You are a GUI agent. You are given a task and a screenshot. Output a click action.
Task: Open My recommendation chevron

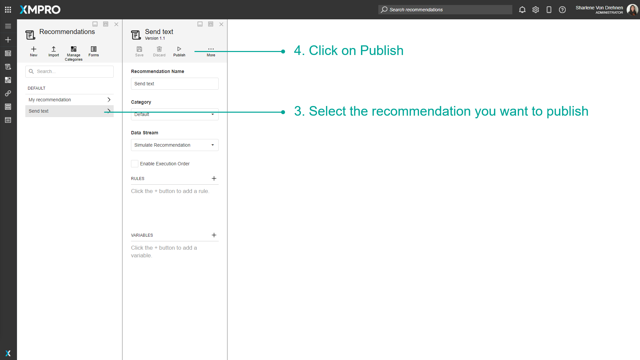click(109, 100)
